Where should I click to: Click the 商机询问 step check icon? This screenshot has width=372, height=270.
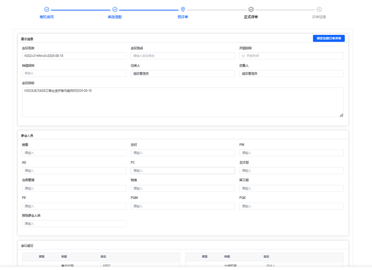click(47, 9)
